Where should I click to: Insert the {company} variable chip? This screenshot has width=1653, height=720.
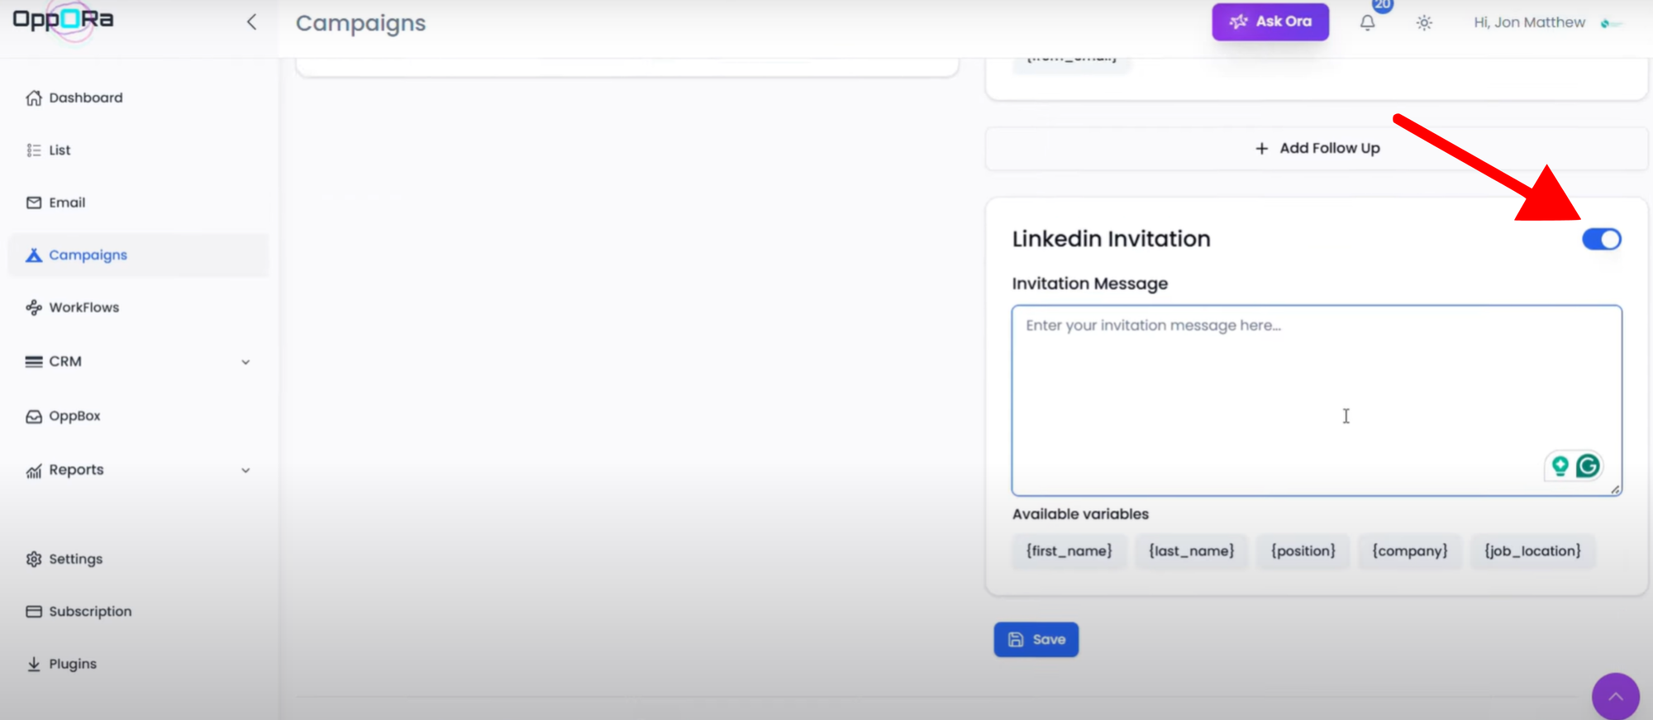(1409, 551)
